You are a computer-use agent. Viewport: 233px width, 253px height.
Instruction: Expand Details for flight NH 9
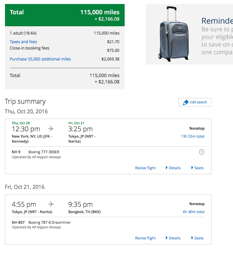[173, 168]
